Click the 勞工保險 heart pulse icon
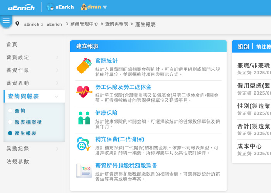 tap(84, 92)
